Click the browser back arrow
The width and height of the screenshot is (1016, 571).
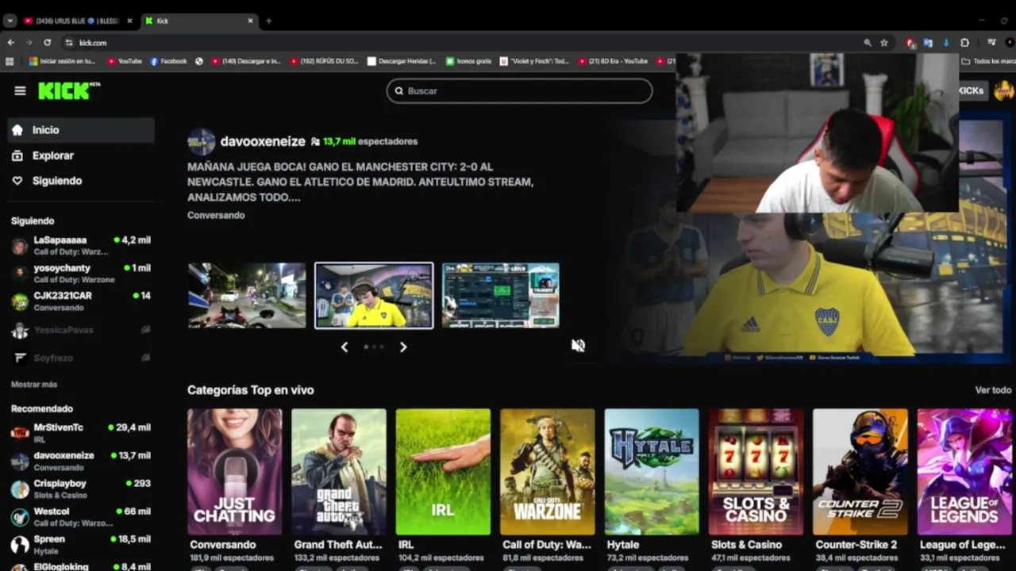tap(11, 43)
